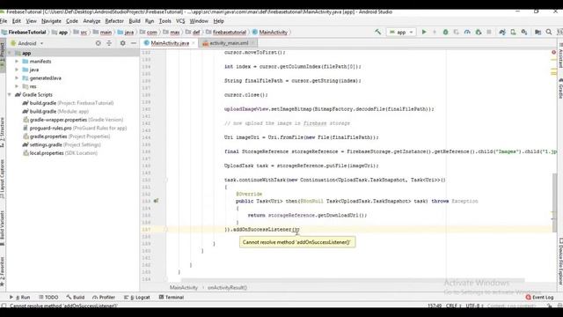Open proguard-rules.pro file
The height and width of the screenshot is (317, 563).
75,128
